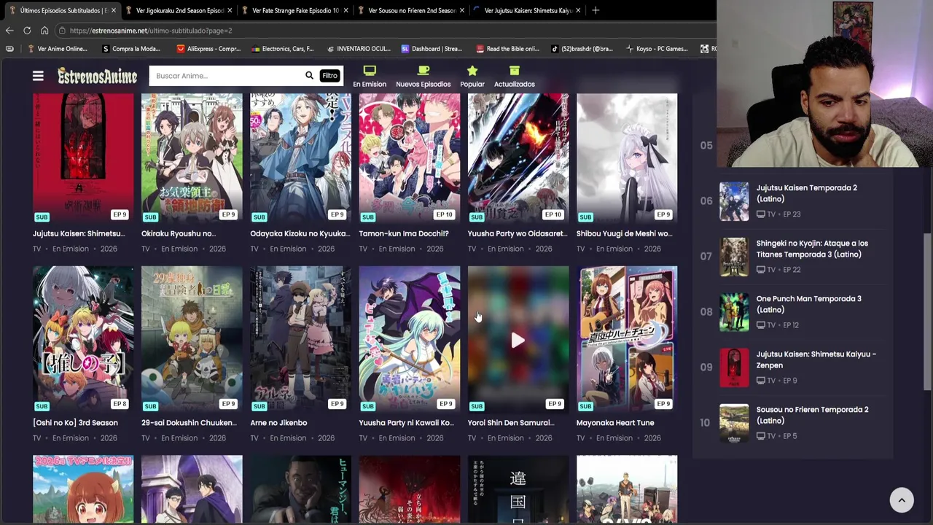Click [Oshi no Ko] 3rd Season title
Viewport: 933px width, 525px height.
75,423
